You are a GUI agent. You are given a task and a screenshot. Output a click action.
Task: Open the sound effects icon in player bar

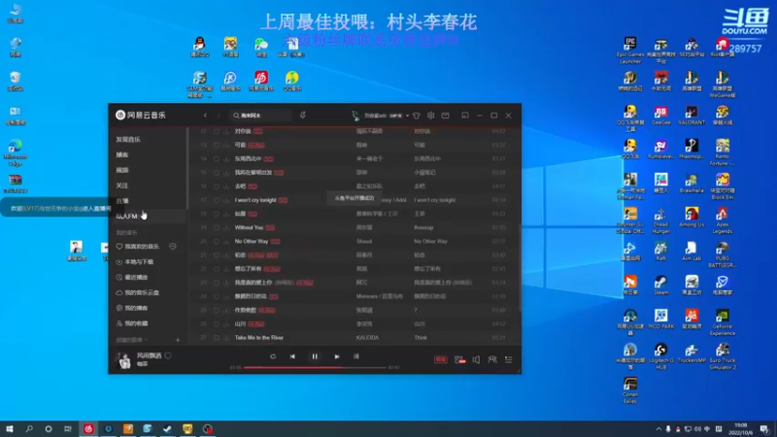[x=459, y=359]
